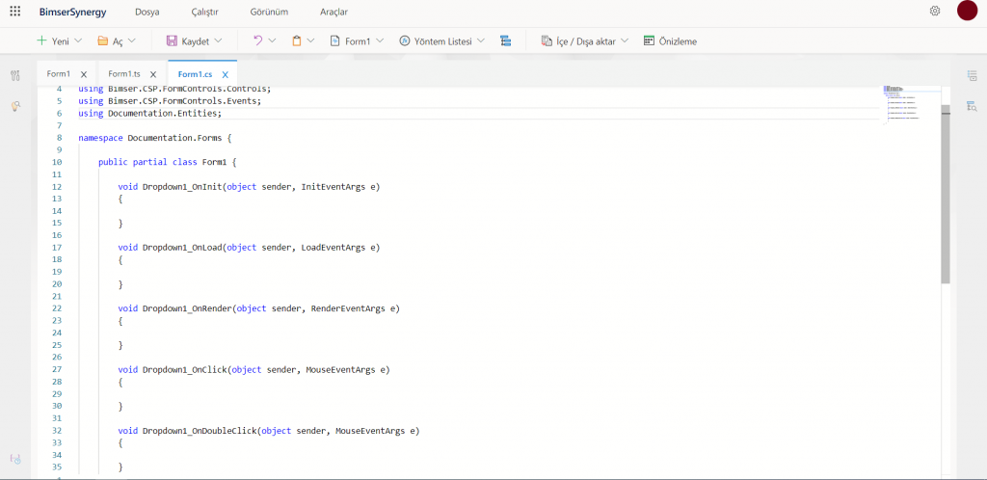Open the app launcher grid icon
987x480 pixels.
pos(15,12)
